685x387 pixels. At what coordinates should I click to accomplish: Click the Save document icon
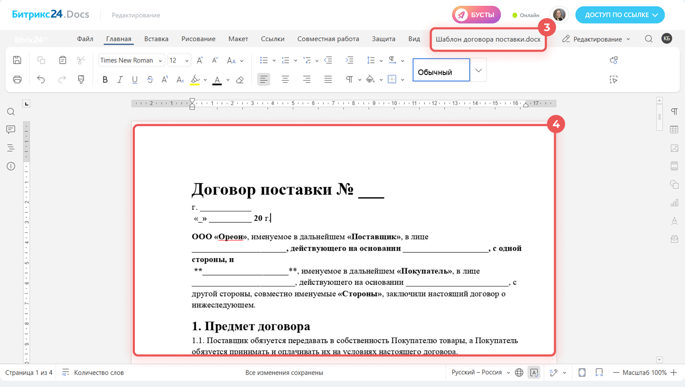click(x=17, y=60)
